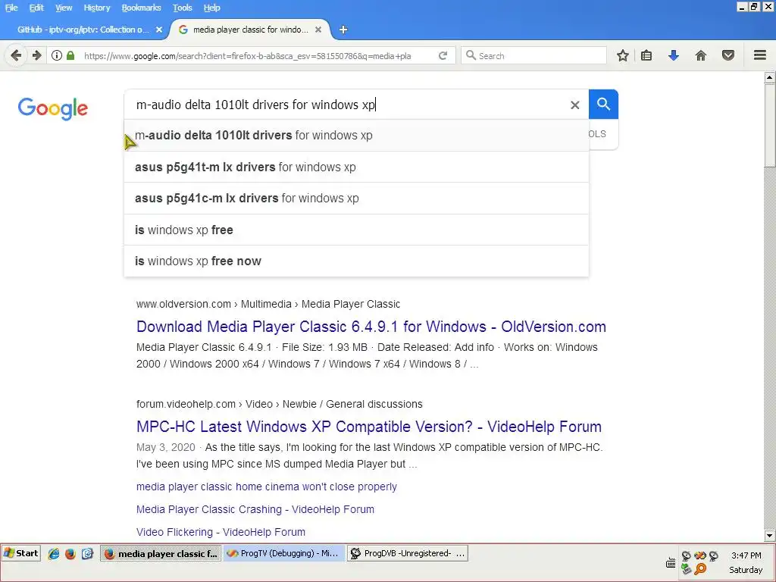This screenshot has height=582, width=776.
Task: Close the media player classic tab
Action: coord(318,30)
